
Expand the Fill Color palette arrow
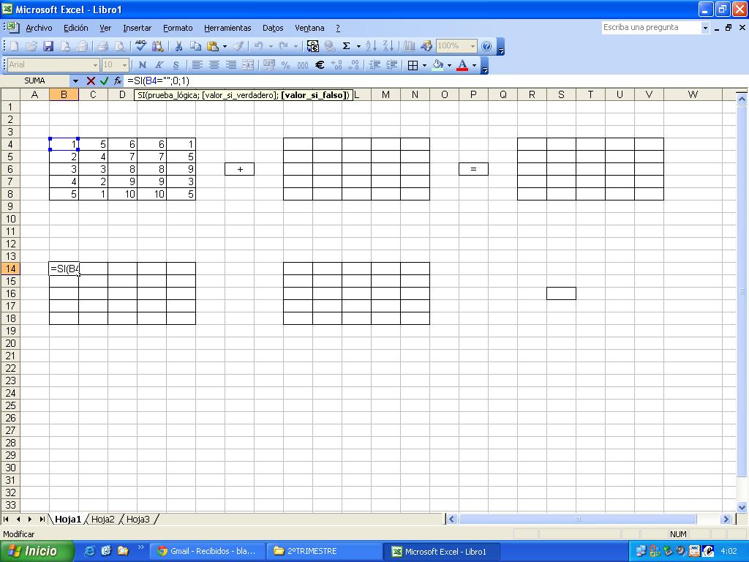pos(449,65)
